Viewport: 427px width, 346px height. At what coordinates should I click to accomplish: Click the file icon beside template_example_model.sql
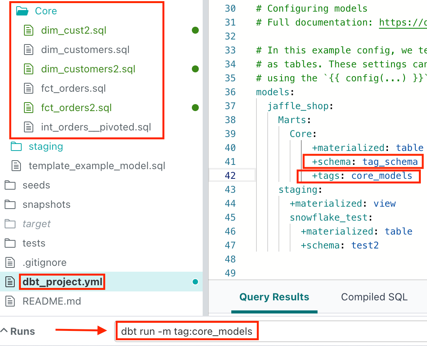pyautogui.click(x=15, y=166)
